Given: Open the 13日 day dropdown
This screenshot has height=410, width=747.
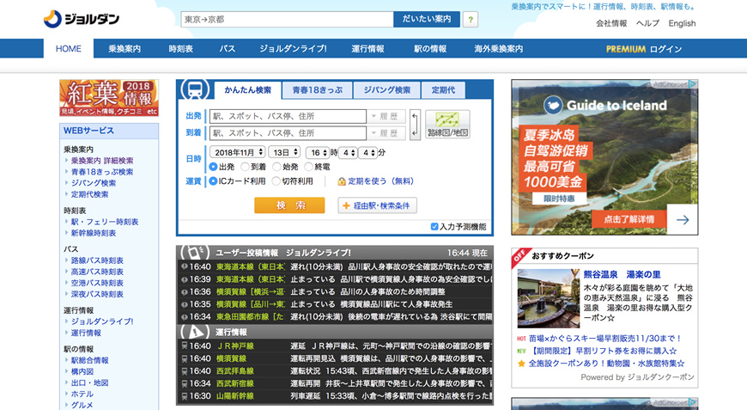Looking at the screenshot, I should tap(284, 152).
